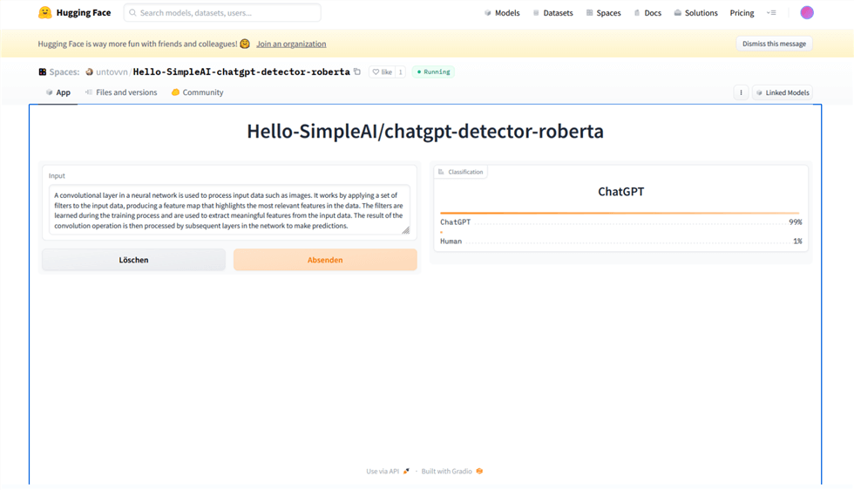Viewport: 854px width, 490px height.
Task: Dismiss the organization banner message
Action: point(774,44)
